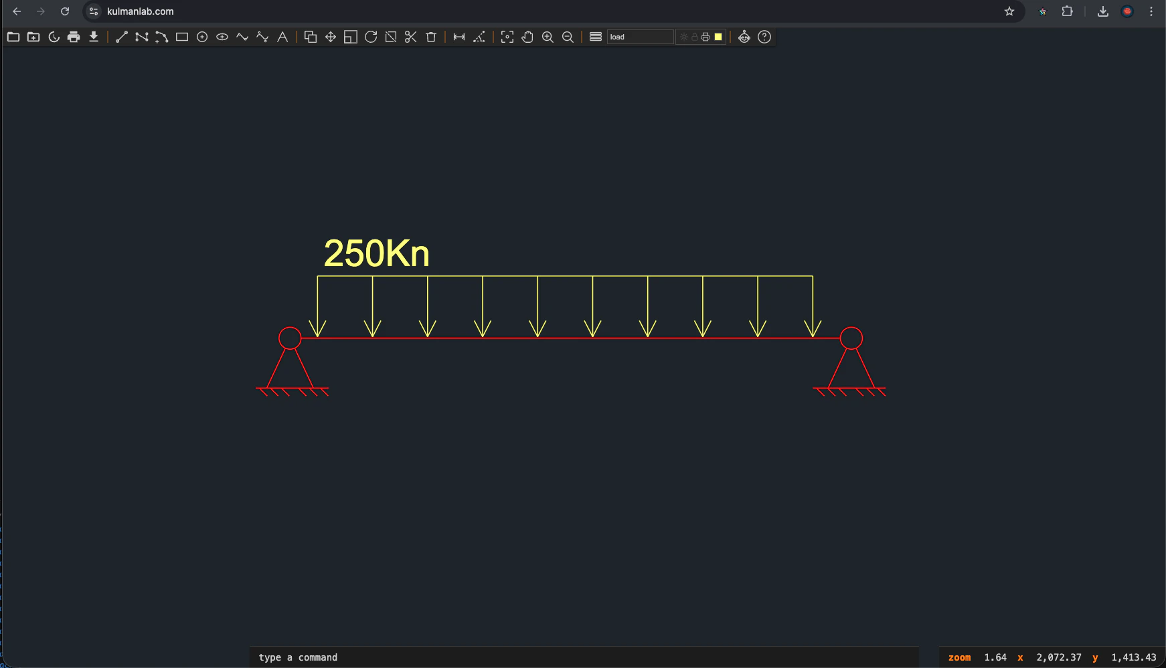1166x668 pixels.
Task: Open the Print dialog
Action: [x=74, y=37]
